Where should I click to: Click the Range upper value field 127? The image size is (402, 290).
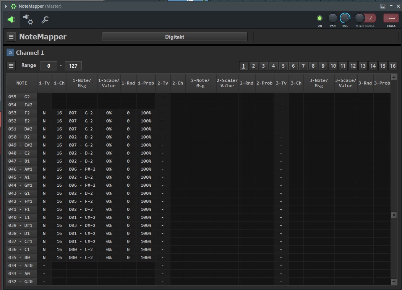point(73,66)
